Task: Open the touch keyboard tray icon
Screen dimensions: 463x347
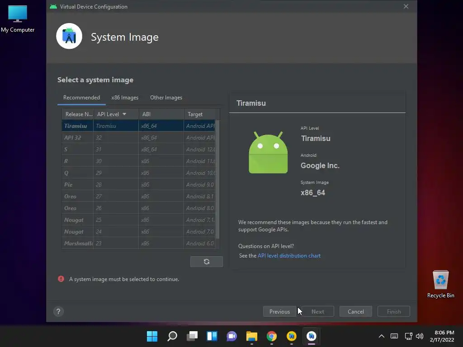Action: [x=394, y=336]
